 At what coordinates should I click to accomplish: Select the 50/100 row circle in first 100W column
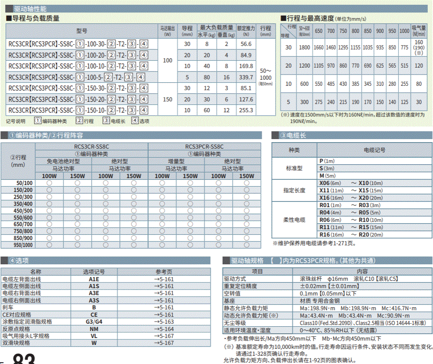(49, 183)
